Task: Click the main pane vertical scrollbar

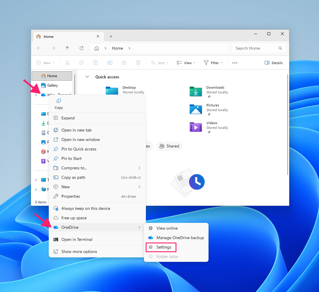Action: coord(288,125)
